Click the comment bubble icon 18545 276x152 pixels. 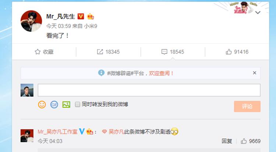(164, 52)
